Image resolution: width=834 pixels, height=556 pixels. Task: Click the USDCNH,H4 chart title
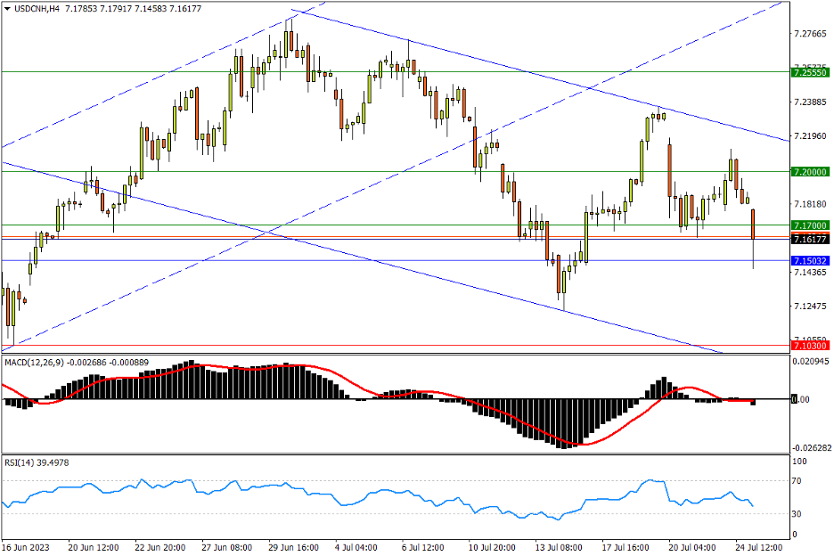[37, 8]
